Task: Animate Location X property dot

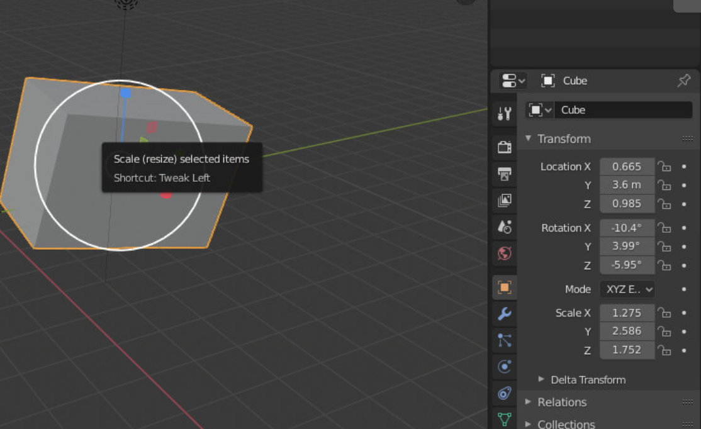Action: pos(684,167)
